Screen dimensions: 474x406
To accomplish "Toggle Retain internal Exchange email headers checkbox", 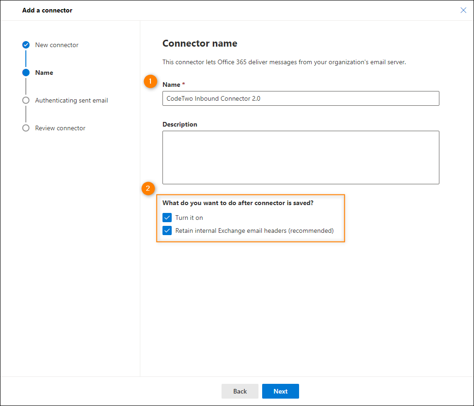I will pyautogui.click(x=167, y=230).
